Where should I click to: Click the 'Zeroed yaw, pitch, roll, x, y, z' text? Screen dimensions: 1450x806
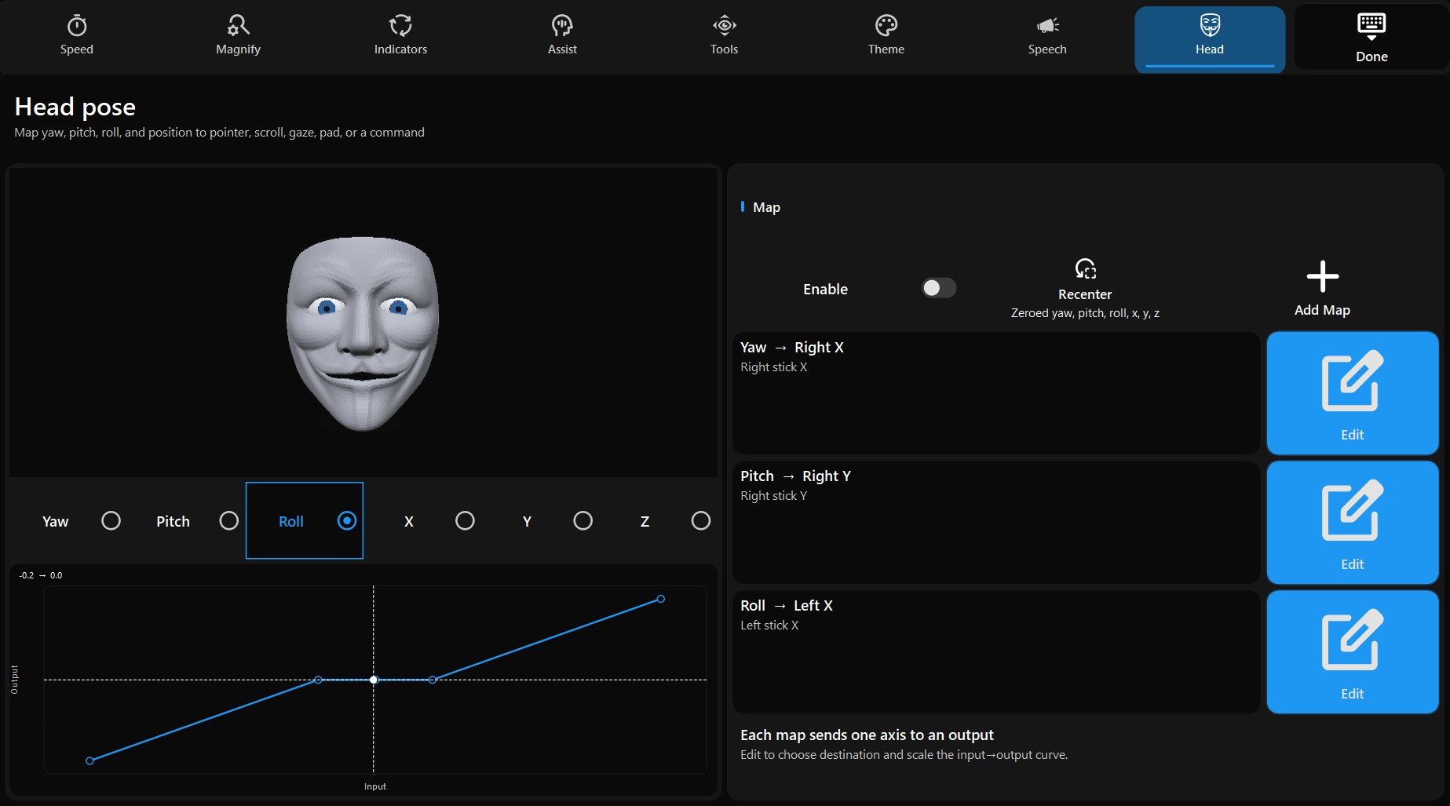pos(1085,313)
